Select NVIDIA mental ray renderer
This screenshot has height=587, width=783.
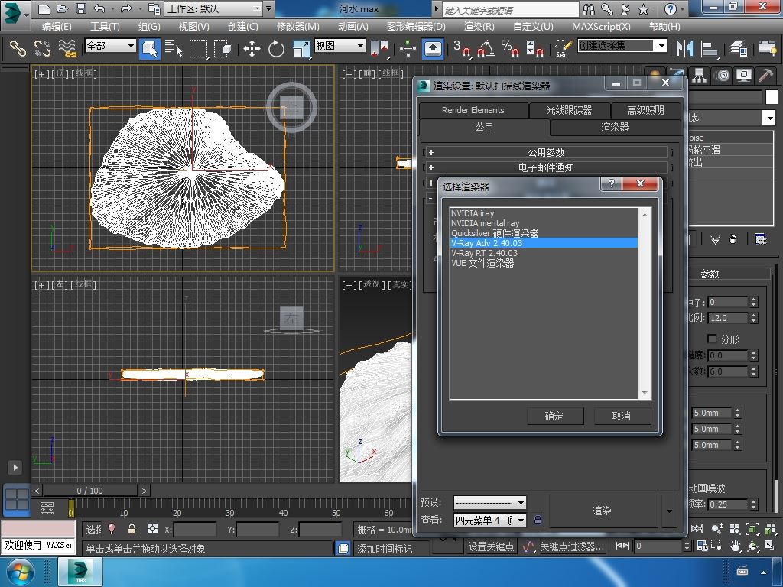coord(544,223)
